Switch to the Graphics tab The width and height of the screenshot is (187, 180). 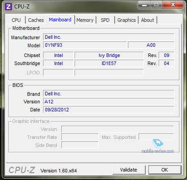(127, 20)
